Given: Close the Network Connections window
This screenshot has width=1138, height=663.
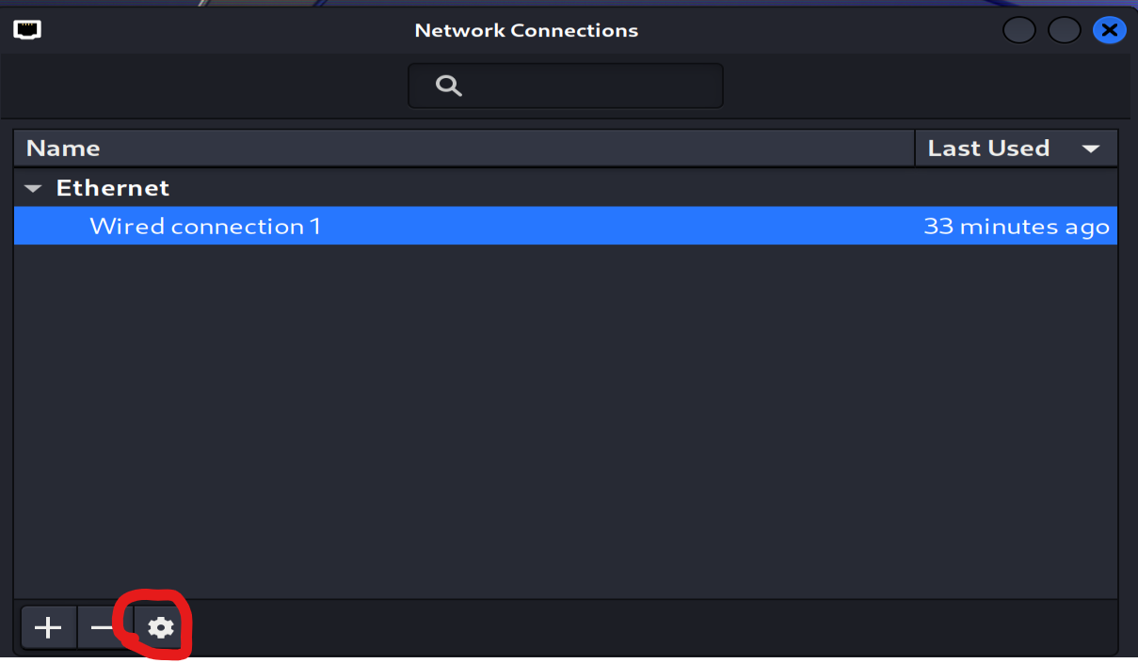Looking at the screenshot, I should point(1109,30).
